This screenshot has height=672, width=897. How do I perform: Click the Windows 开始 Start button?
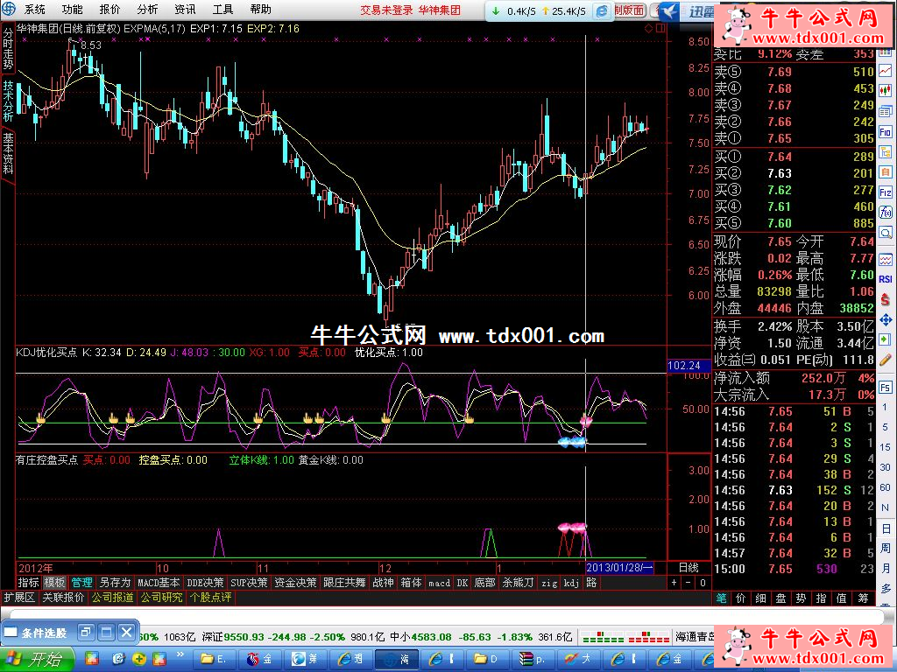point(37,660)
